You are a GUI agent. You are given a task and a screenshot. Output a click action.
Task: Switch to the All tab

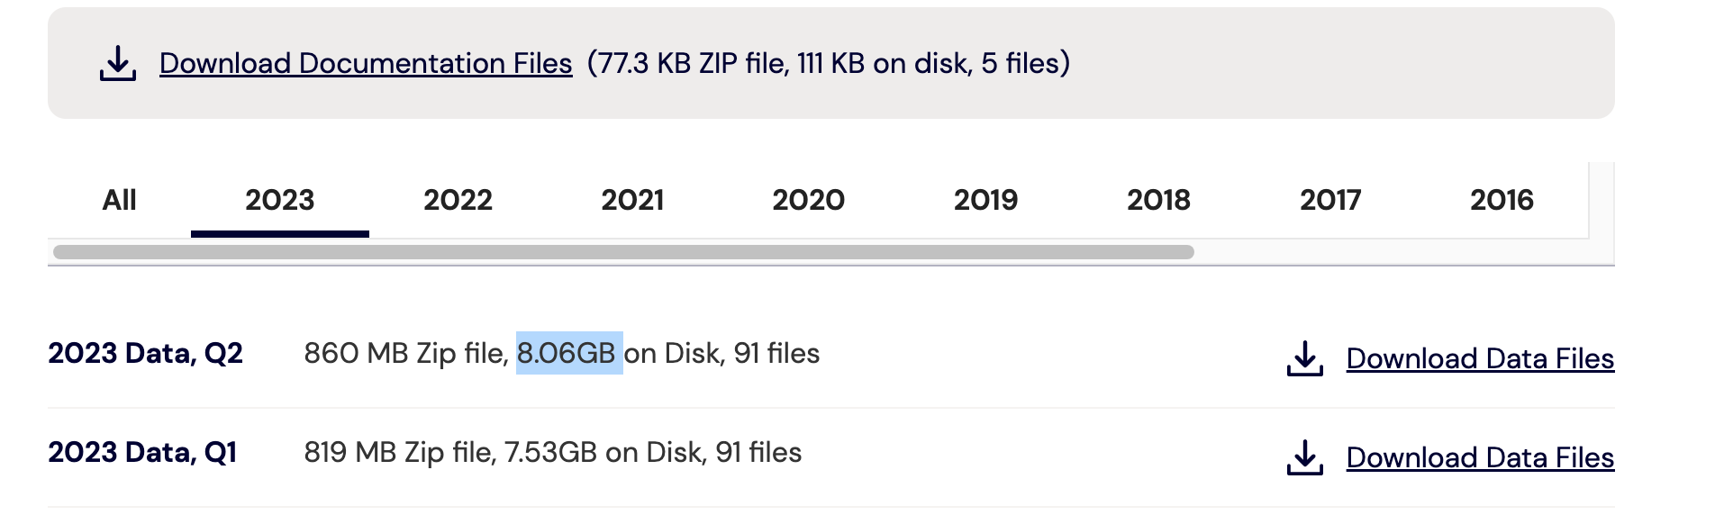pyautogui.click(x=120, y=200)
